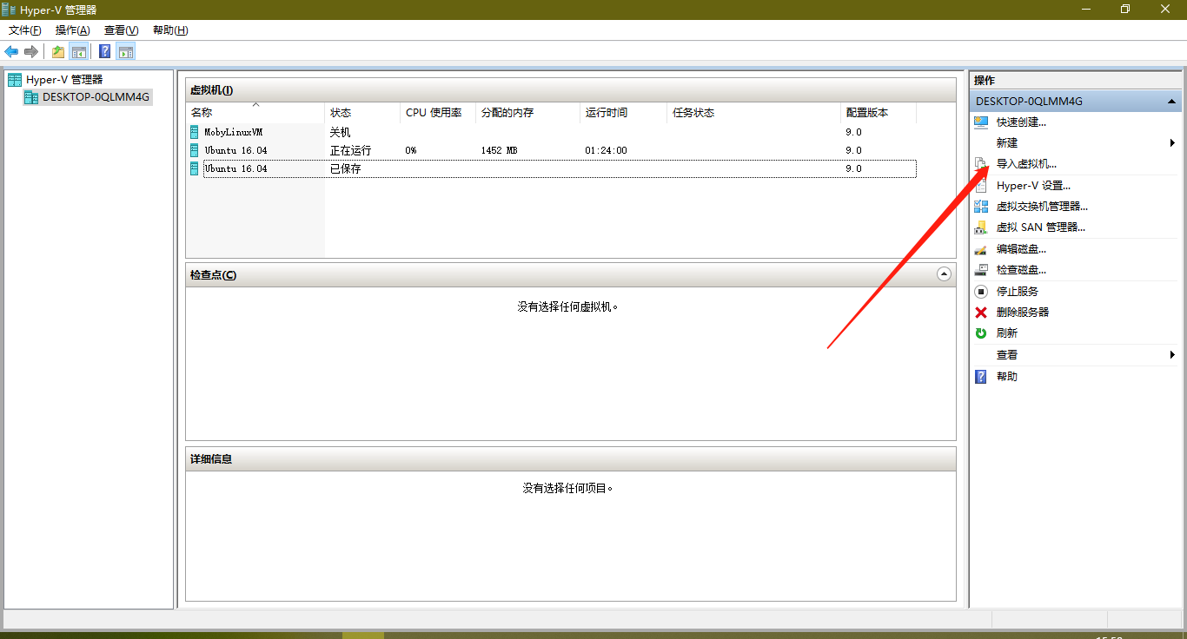Click 帮助 in the actions pane

pos(1007,377)
